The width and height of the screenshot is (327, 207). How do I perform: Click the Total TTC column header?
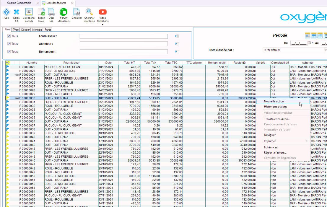171,63
